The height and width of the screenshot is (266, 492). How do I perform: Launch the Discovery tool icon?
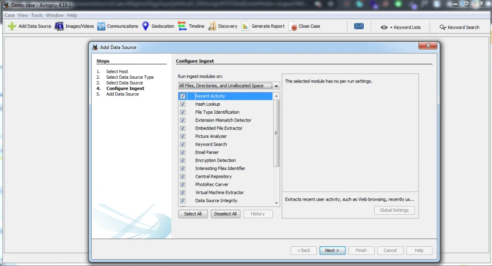tap(212, 26)
